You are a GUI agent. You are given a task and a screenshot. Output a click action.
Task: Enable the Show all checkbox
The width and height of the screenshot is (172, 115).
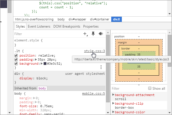[150, 88]
